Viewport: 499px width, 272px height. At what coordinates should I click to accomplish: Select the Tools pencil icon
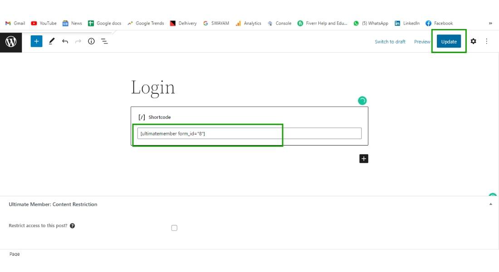coord(52,41)
